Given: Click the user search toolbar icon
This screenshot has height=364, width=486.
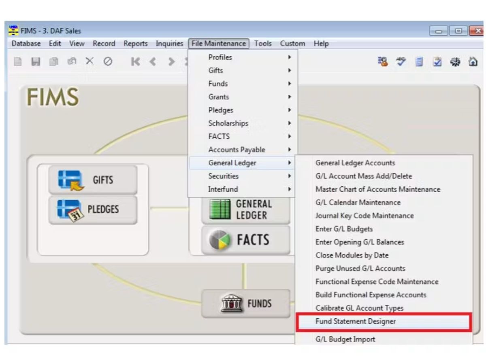Looking at the screenshot, I should tap(383, 61).
